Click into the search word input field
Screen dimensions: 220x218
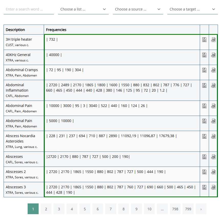pyautogui.click(x=29, y=9)
